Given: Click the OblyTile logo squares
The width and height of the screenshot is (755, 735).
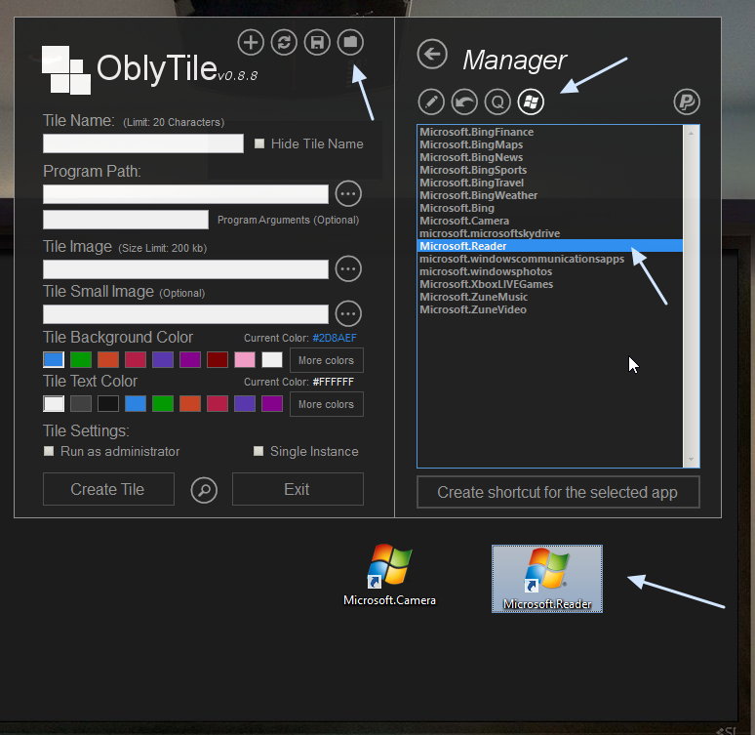Looking at the screenshot, I should point(66,70).
